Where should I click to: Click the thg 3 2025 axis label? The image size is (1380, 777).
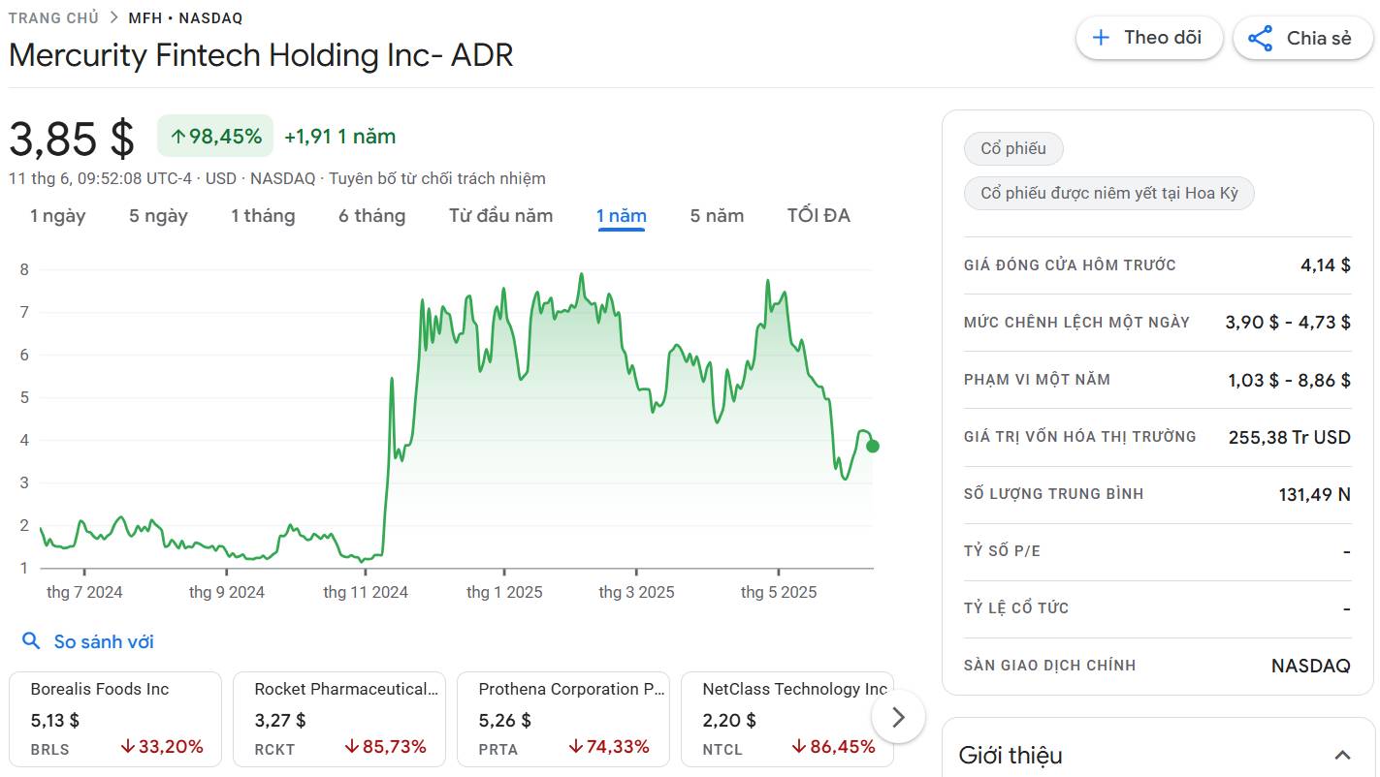point(636,592)
